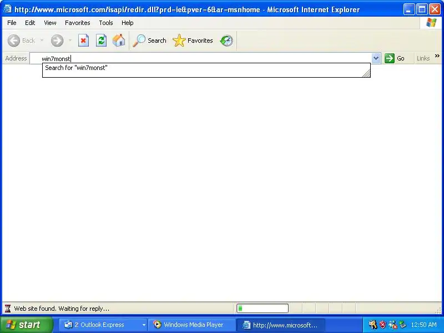Click the Forward arrow button
The height and width of the screenshot is (333, 444).
[x=57, y=41]
